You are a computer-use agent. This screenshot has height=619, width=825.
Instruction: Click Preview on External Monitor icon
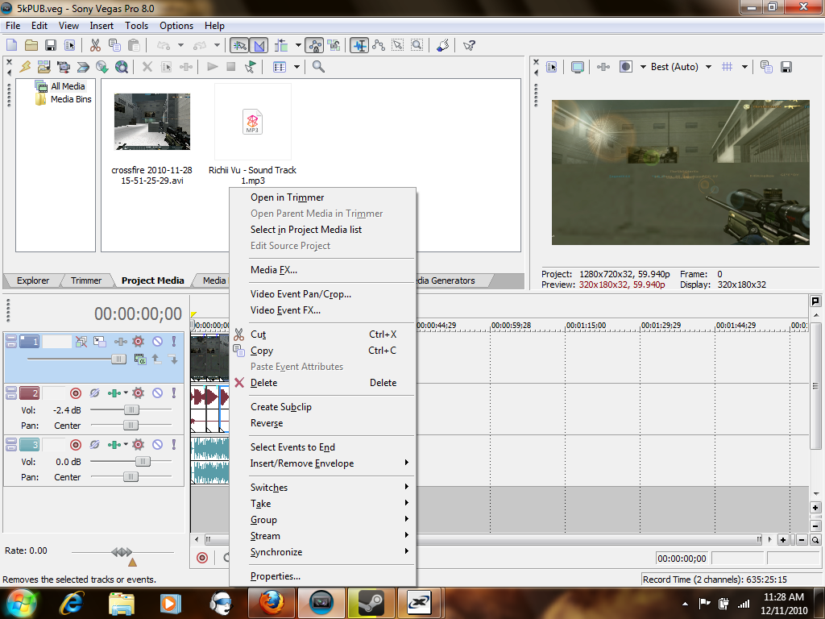pos(578,67)
